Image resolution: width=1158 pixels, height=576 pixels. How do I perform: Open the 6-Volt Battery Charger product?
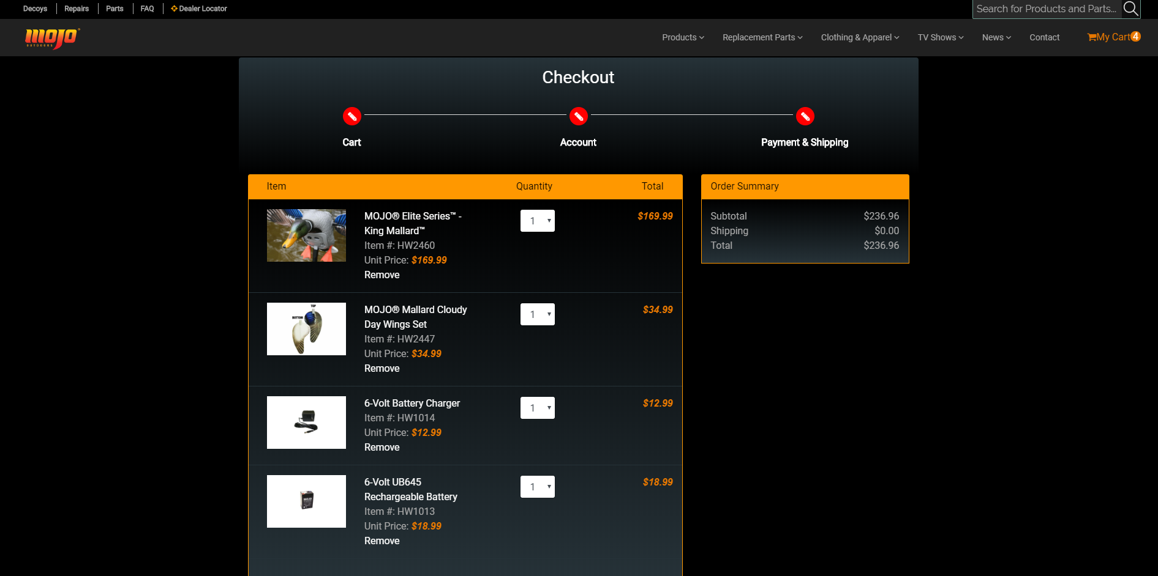(412, 404)
